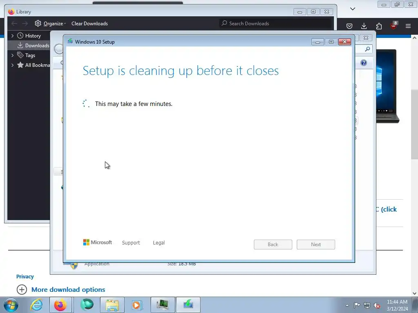Click the Library back arrow
Screen dimensions: 418x313
click(x=14, y=23)
